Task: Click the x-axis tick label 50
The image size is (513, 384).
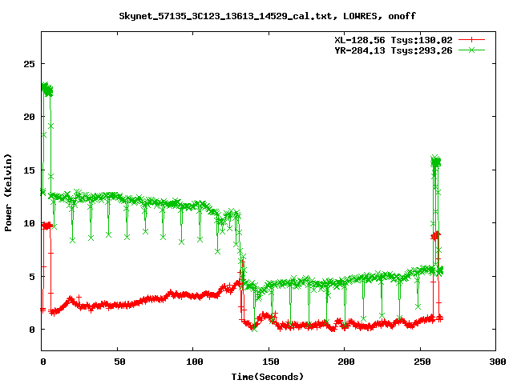Action: click(x=119, y=362)
